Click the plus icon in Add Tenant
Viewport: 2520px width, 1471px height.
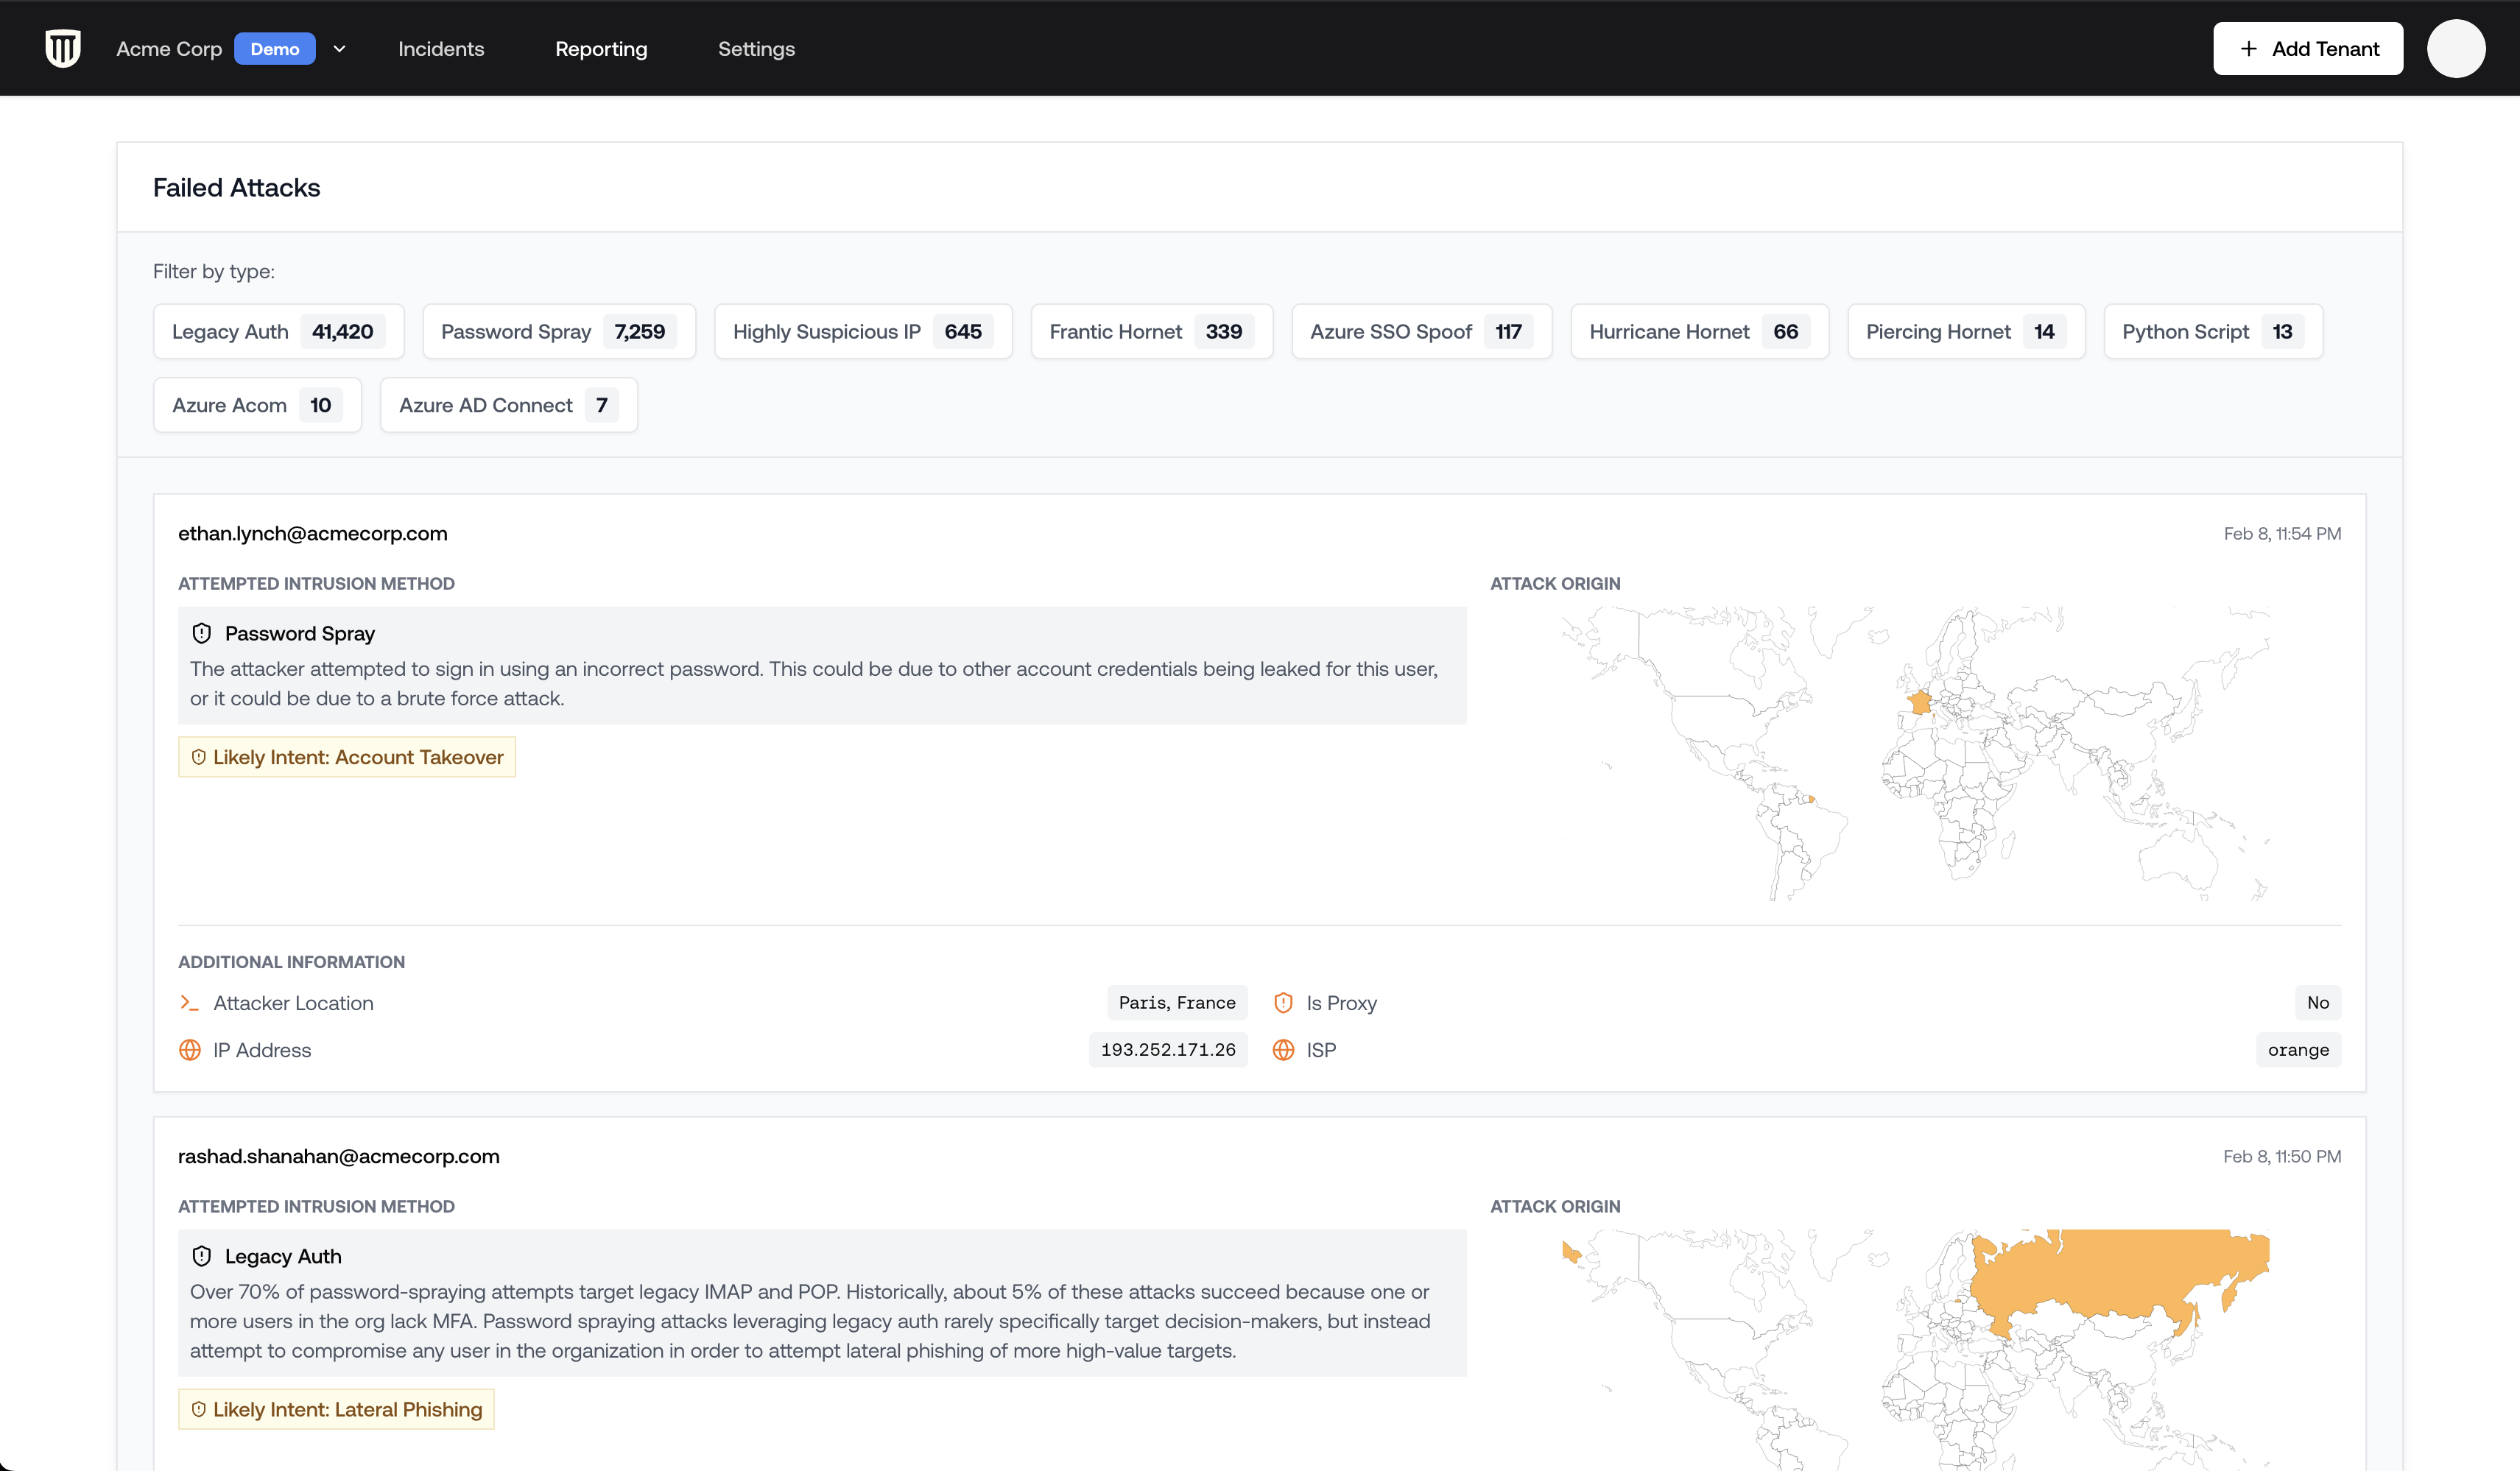(2249, 49)
